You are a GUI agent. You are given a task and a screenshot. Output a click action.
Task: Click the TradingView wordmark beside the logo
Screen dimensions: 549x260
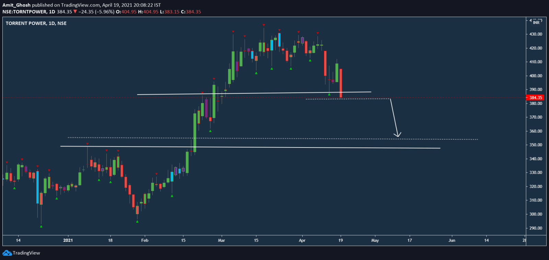(26, 253)
